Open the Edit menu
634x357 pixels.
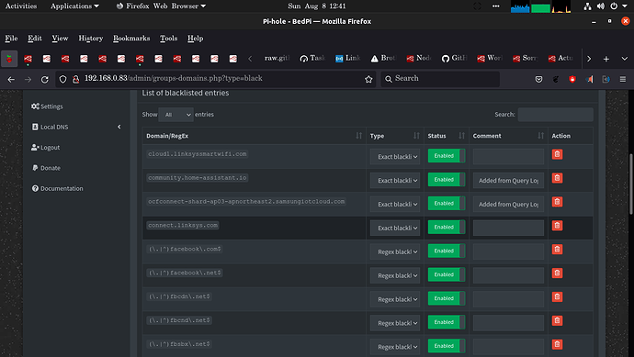pos(35,39)
